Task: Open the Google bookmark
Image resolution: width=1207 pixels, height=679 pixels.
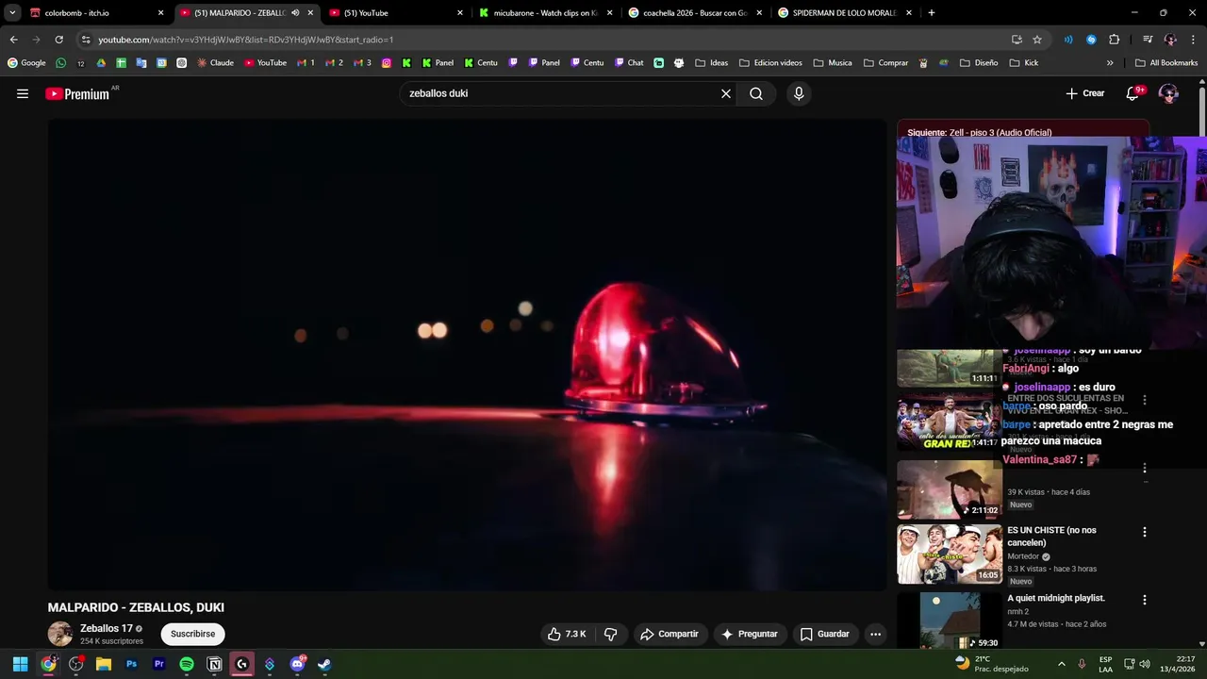Action: tap(26, 63)
